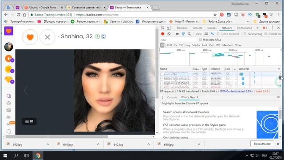Expand the hidden bookmarks chevron
The height and width of the screenshot is (160, 284).
[248, 21]
